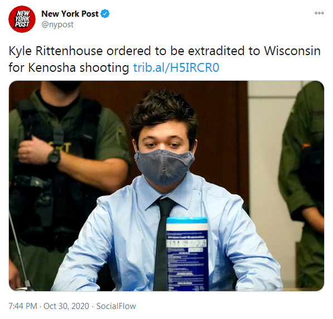The width and height of the screenshot is (333, 319).
Task: Click the word Wisconsin in the tweet
Action: (x=292, y=51)
